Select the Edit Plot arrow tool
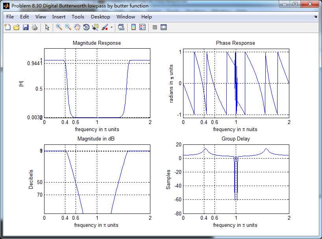 coord(47,27)
